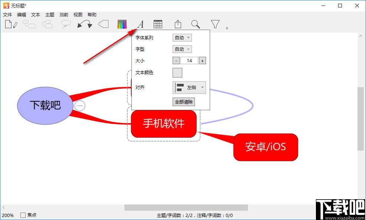This screenshot has width=366, height=220.
Task: Click the 主题/字词数 status text
Action: pos(195,216)
